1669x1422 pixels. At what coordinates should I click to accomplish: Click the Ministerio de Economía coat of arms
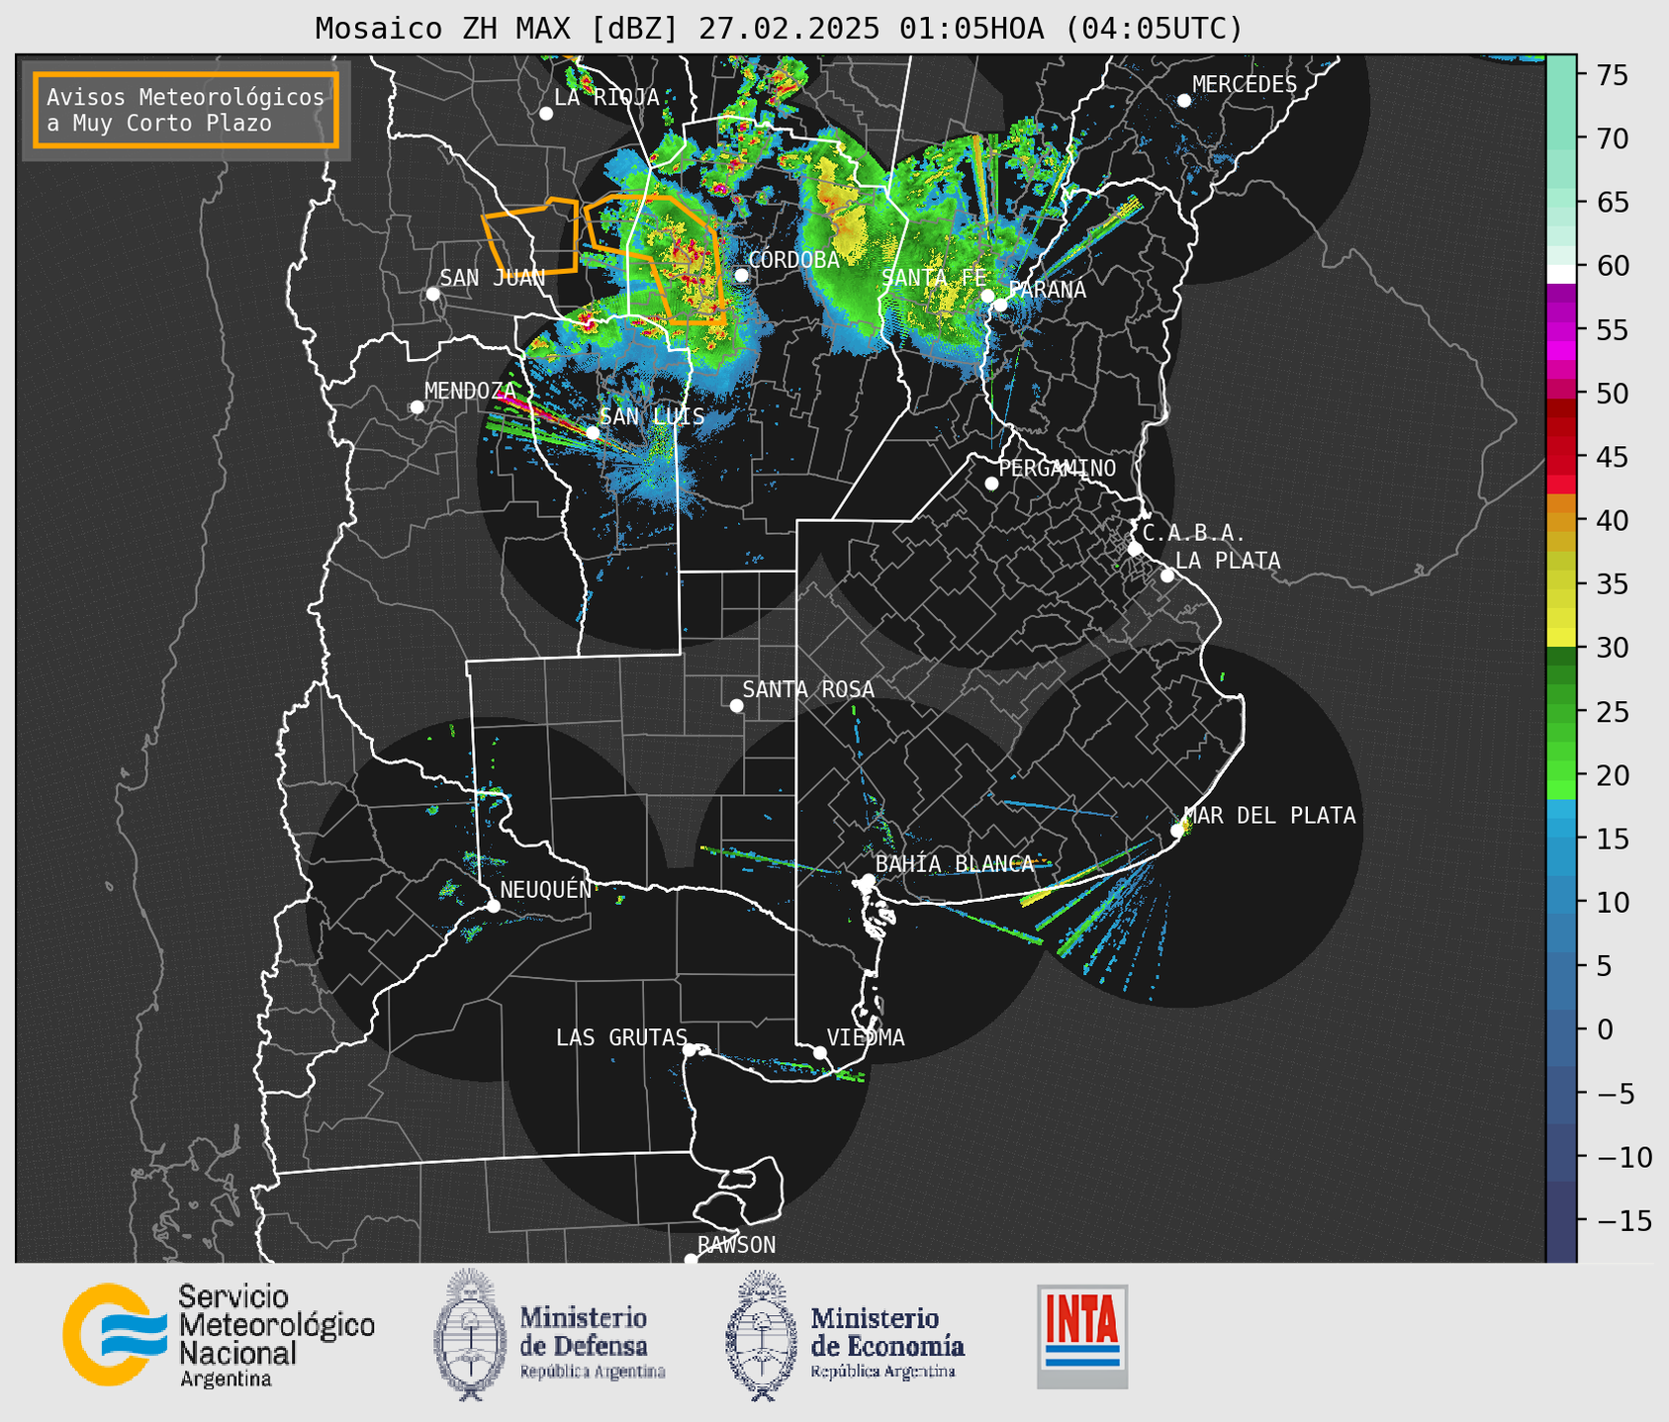[x=762, y=1335]
